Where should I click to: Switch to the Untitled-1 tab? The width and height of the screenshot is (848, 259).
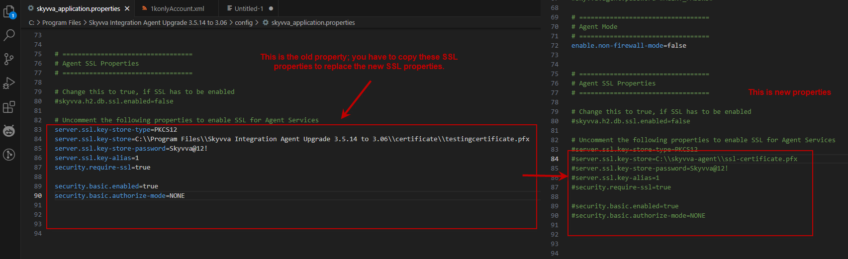click(249, 8)
